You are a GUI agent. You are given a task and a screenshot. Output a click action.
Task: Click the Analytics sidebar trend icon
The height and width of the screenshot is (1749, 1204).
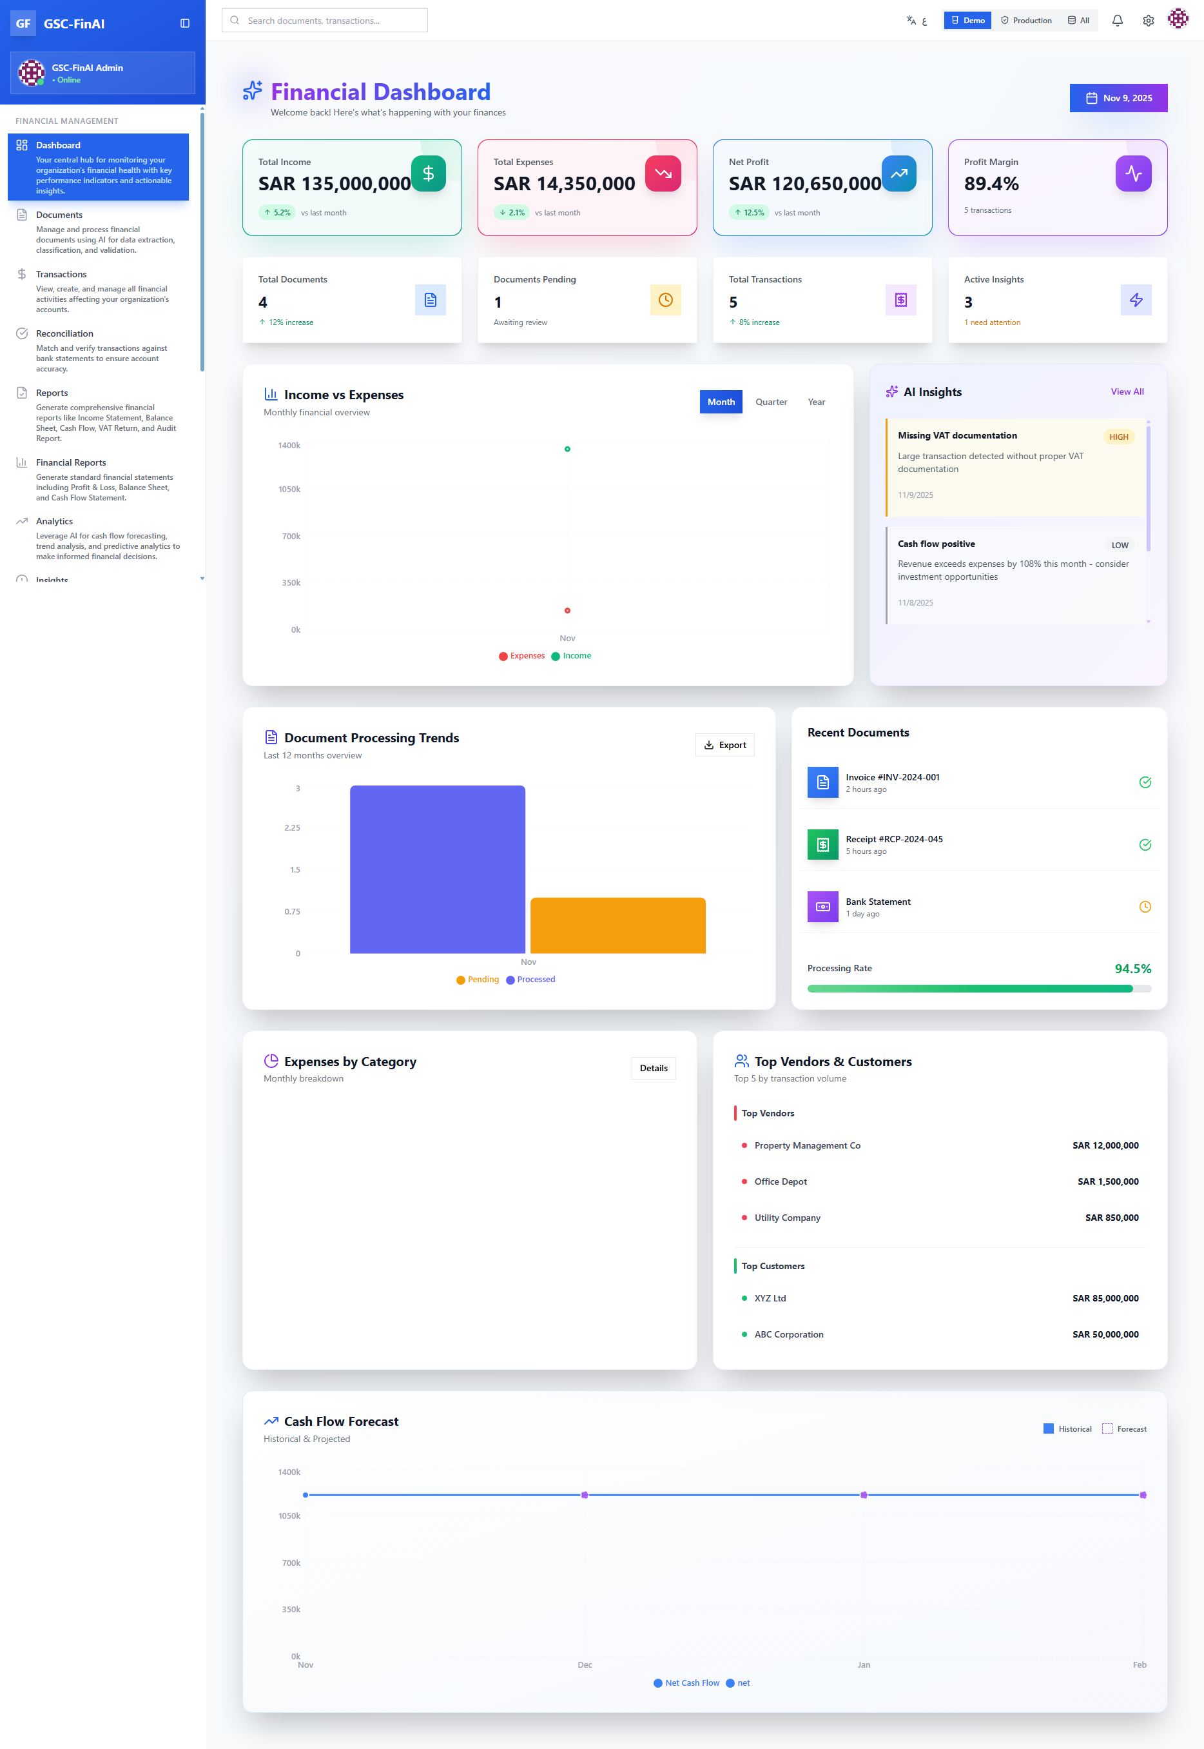(22, 521)
